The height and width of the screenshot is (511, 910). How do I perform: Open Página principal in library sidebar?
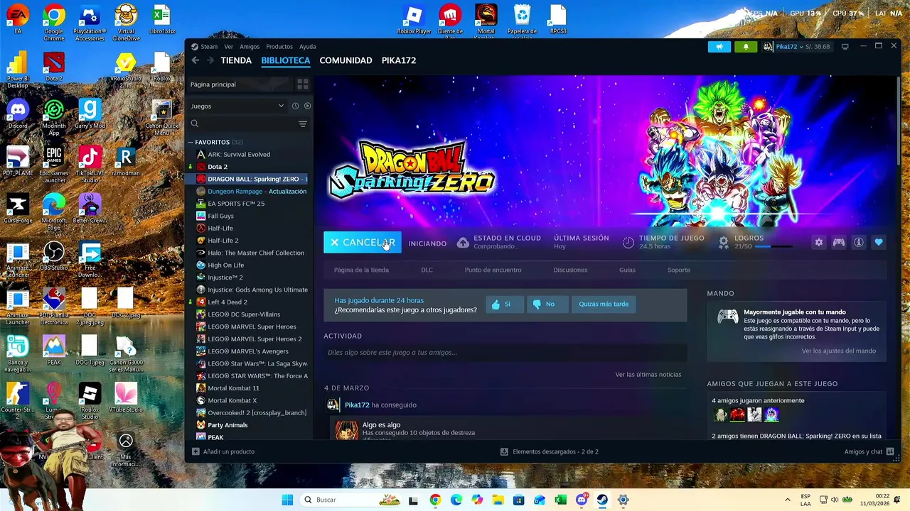coord(240,84)
